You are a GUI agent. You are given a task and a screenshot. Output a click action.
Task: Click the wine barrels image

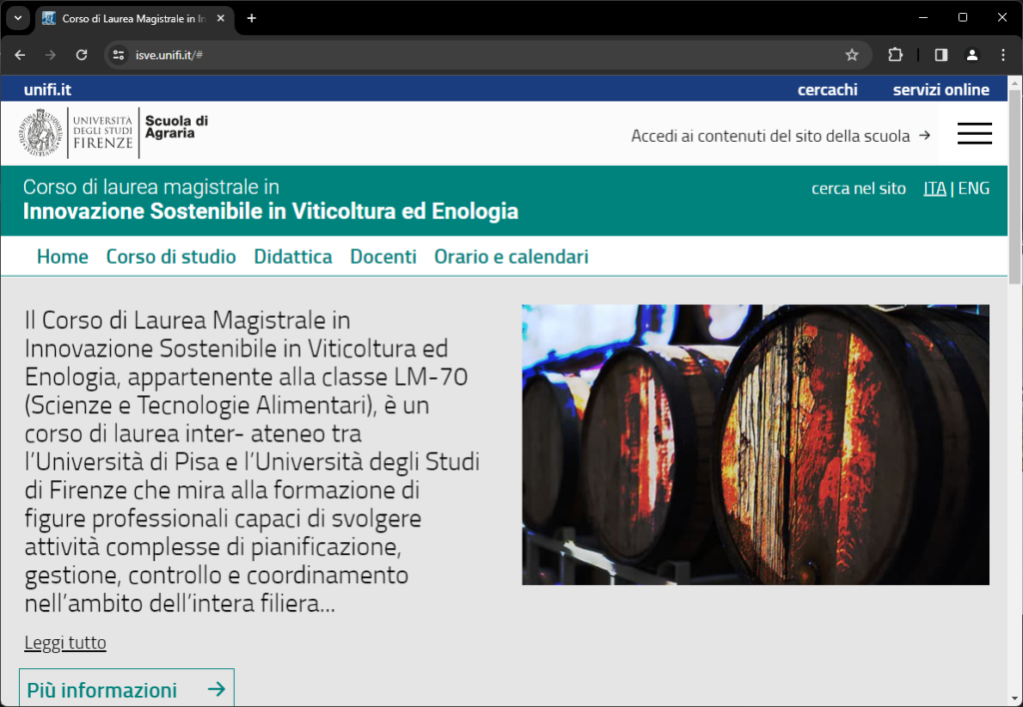pyautogui.click(x=755, y=444)
